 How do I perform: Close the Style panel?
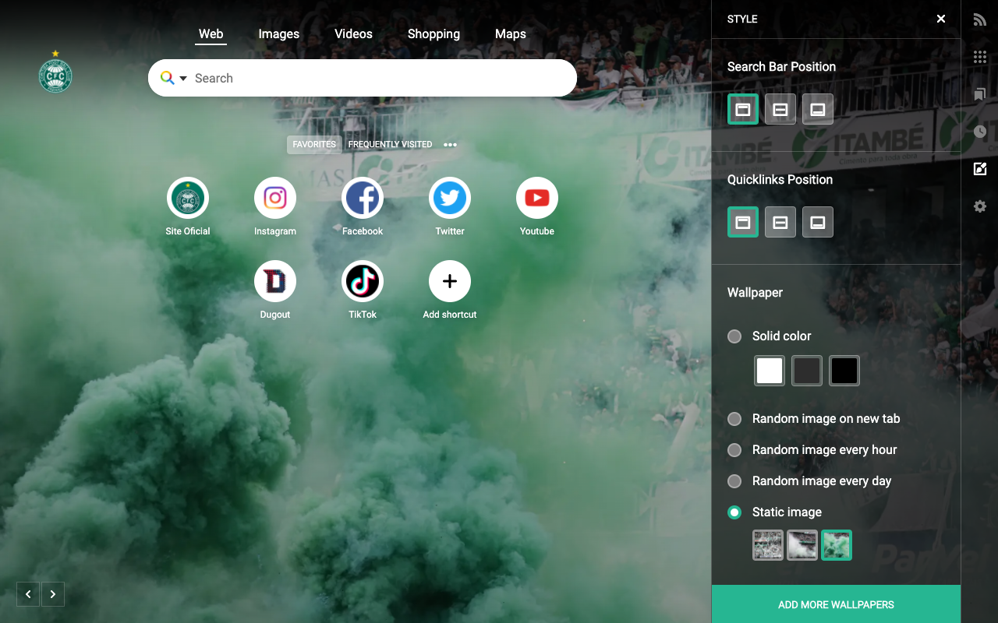[941, 19]
